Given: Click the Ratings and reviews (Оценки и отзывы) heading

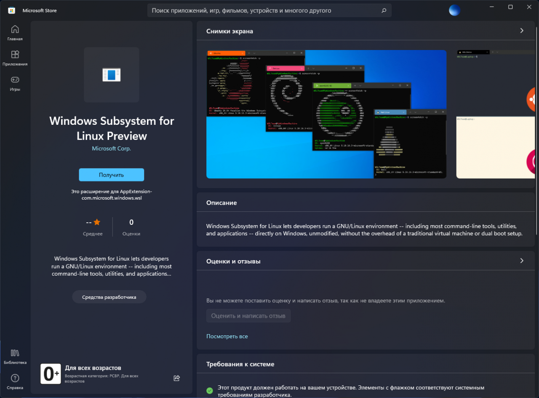Looking at the screenshot, I should pyautogui.click(x=233, y=261).
